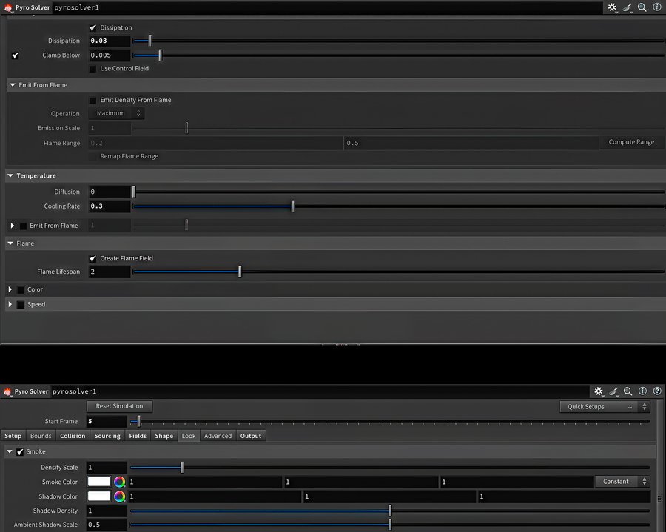This screenshot has width=666, height=532.
Task: Switch to the Setup tab
Action: click(13, 436)
